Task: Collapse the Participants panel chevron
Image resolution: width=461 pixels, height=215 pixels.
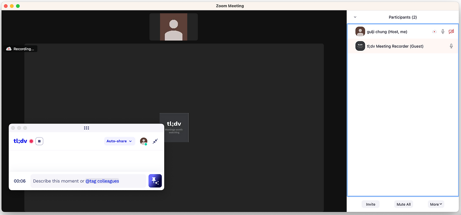Action: [355, 17]
